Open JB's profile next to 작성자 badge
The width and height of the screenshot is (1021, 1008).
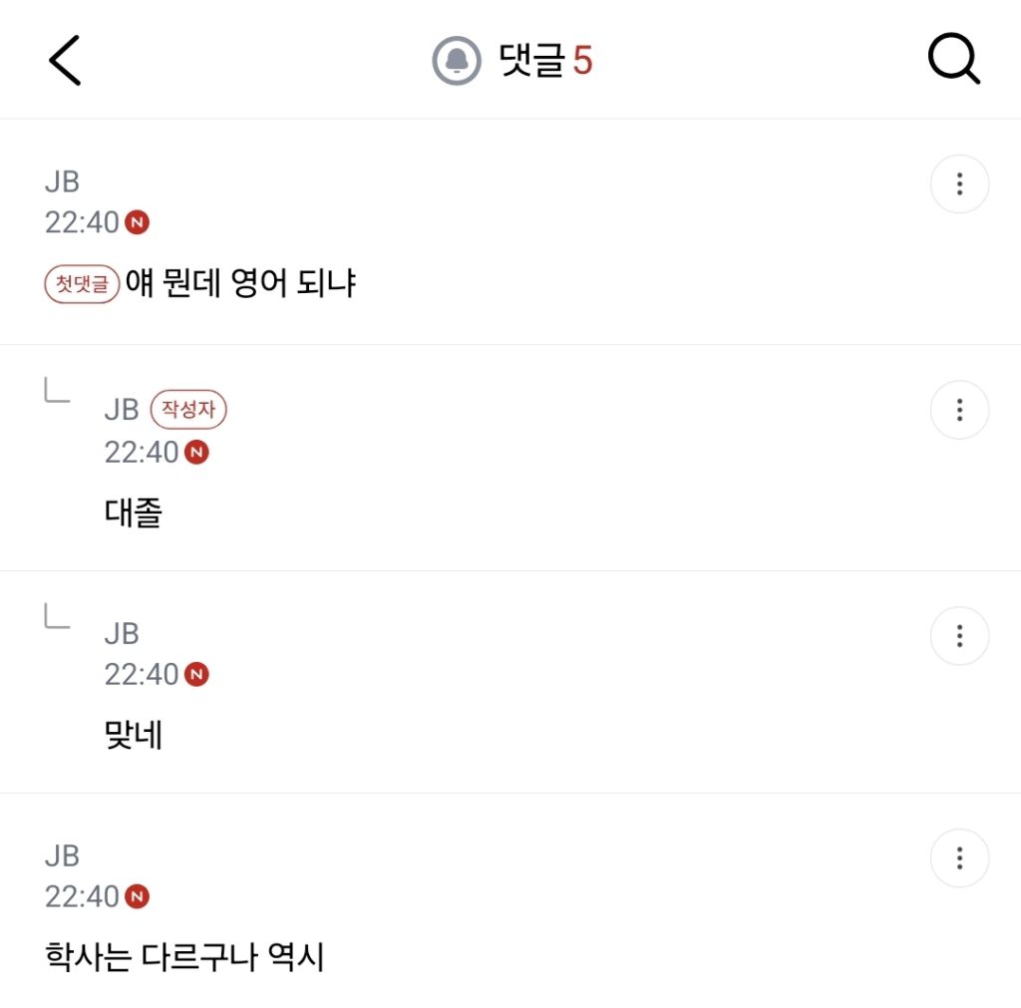click(122, 410)
